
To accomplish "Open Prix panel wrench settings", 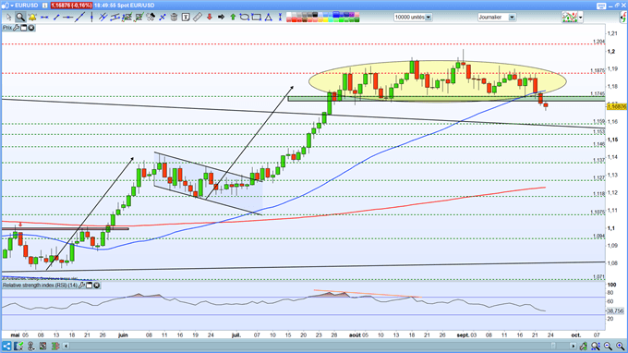I will coord(16,28).
